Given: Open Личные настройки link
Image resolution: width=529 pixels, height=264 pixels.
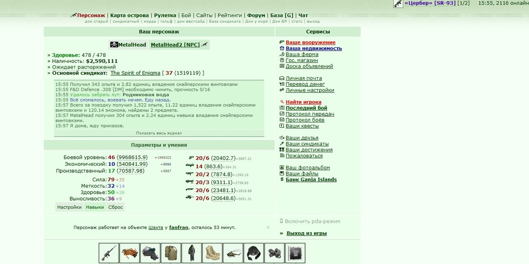Looking at the screenshot, I should [310, 90].
